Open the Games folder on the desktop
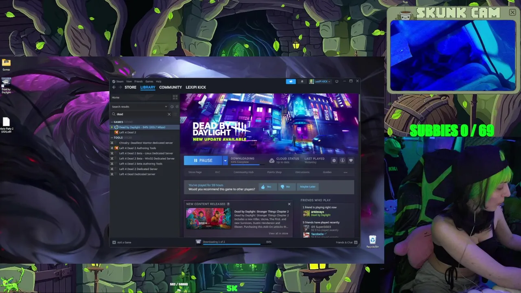The height and width of the screenshot is (293, 521). [6, 64]
